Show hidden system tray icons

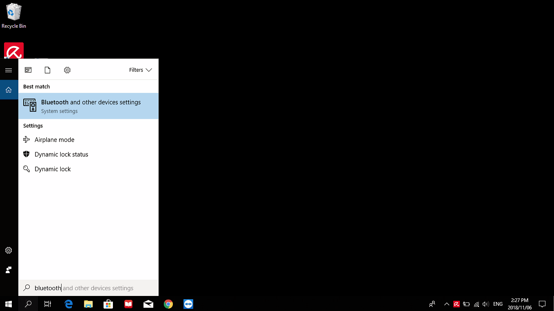(447, 304)
